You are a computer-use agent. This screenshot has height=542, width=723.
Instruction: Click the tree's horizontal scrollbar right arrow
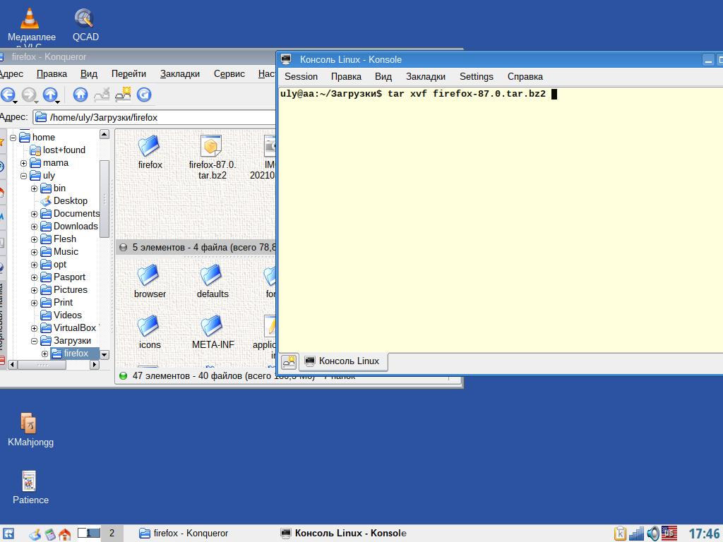[95, 365]
